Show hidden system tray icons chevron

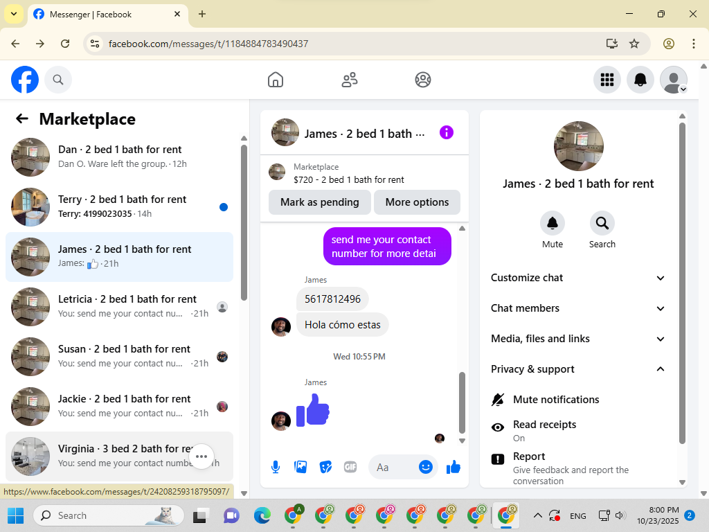pos(537,515)
